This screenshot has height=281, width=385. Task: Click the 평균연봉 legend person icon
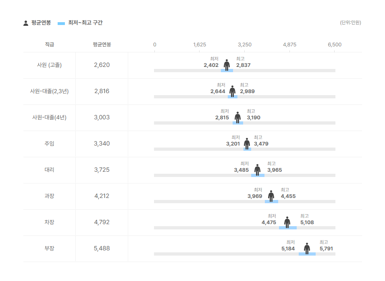tap(26, 23)
